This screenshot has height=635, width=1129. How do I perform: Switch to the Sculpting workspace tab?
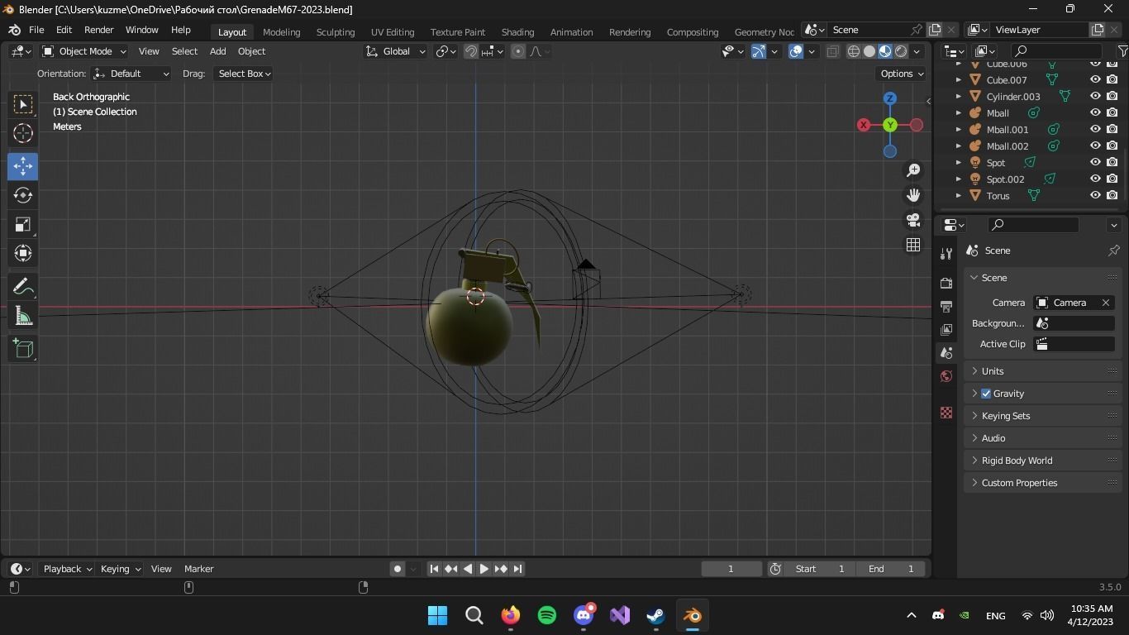click(x=336, y=32)
